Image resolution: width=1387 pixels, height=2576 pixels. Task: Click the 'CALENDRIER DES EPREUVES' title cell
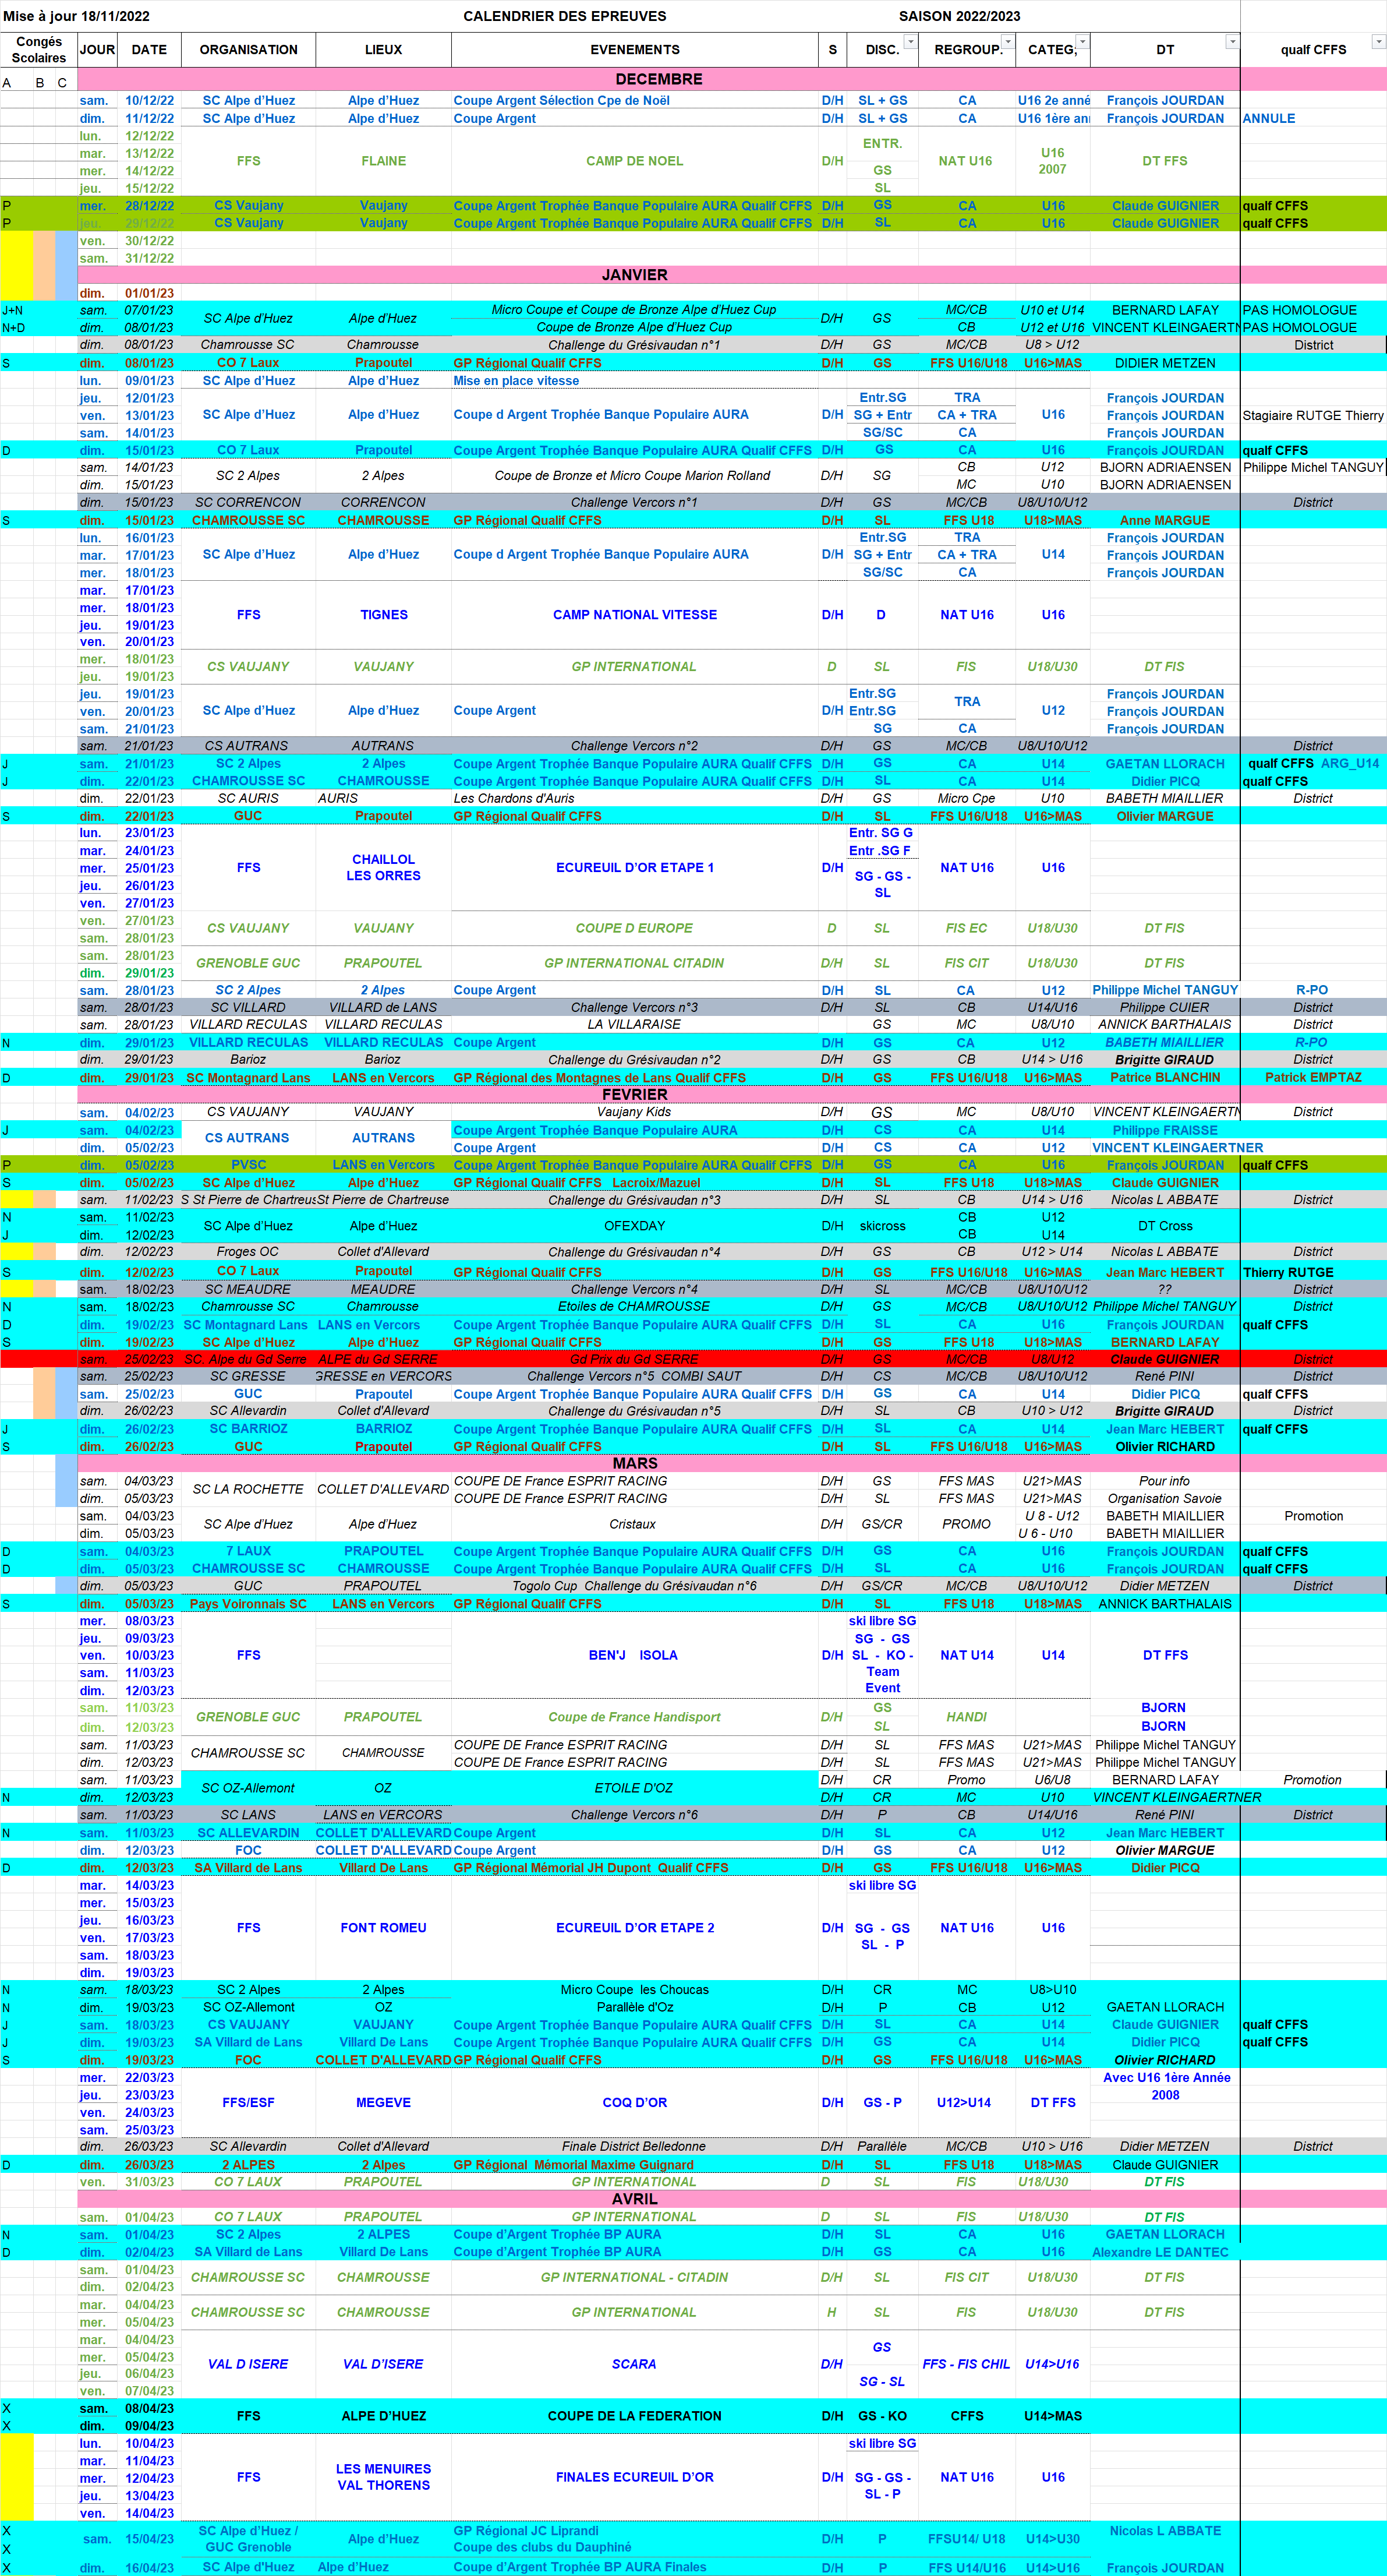565,16
